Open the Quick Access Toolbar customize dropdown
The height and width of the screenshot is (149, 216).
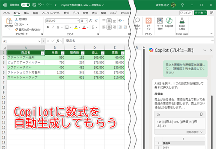tap(56, 5)
